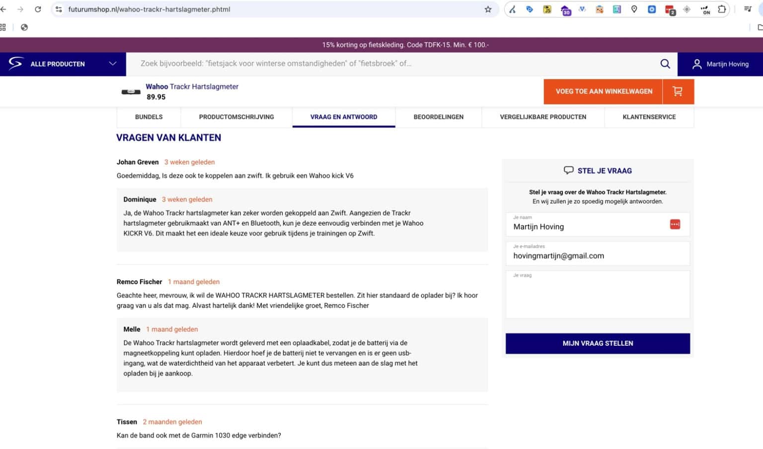
Task: Click the Futurumshop logo icon
Action: [x=15, y=64]
